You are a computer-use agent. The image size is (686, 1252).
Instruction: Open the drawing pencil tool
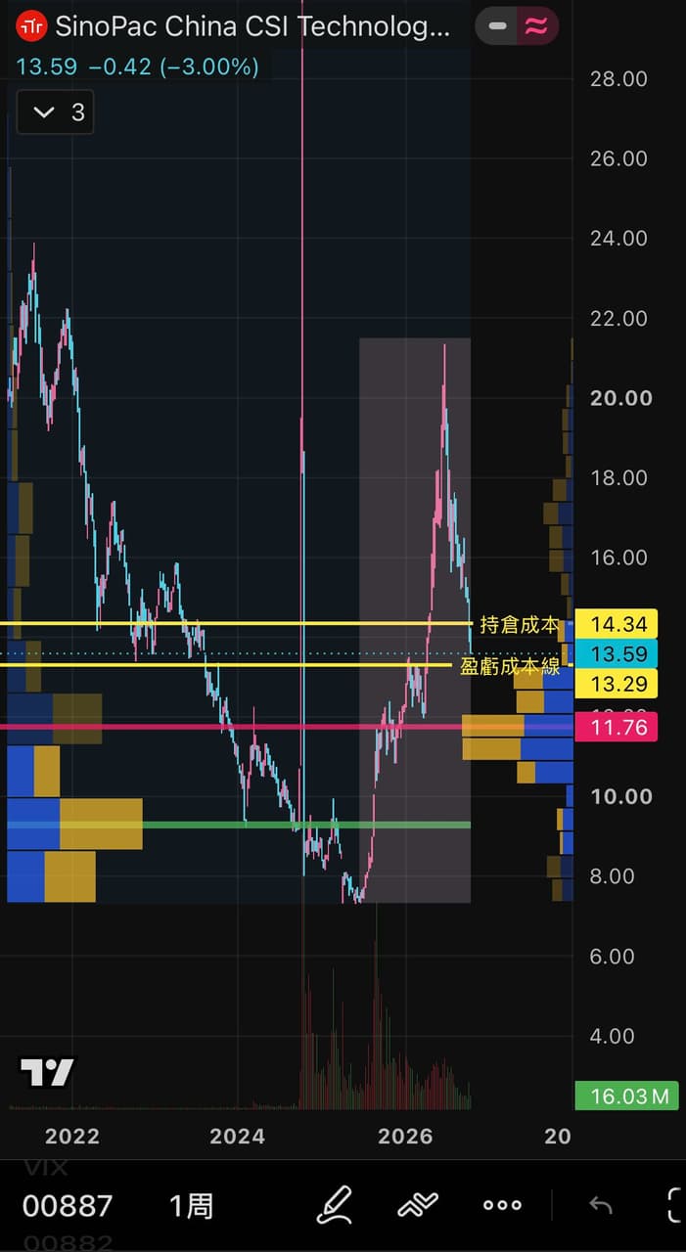coord(334,1204)
